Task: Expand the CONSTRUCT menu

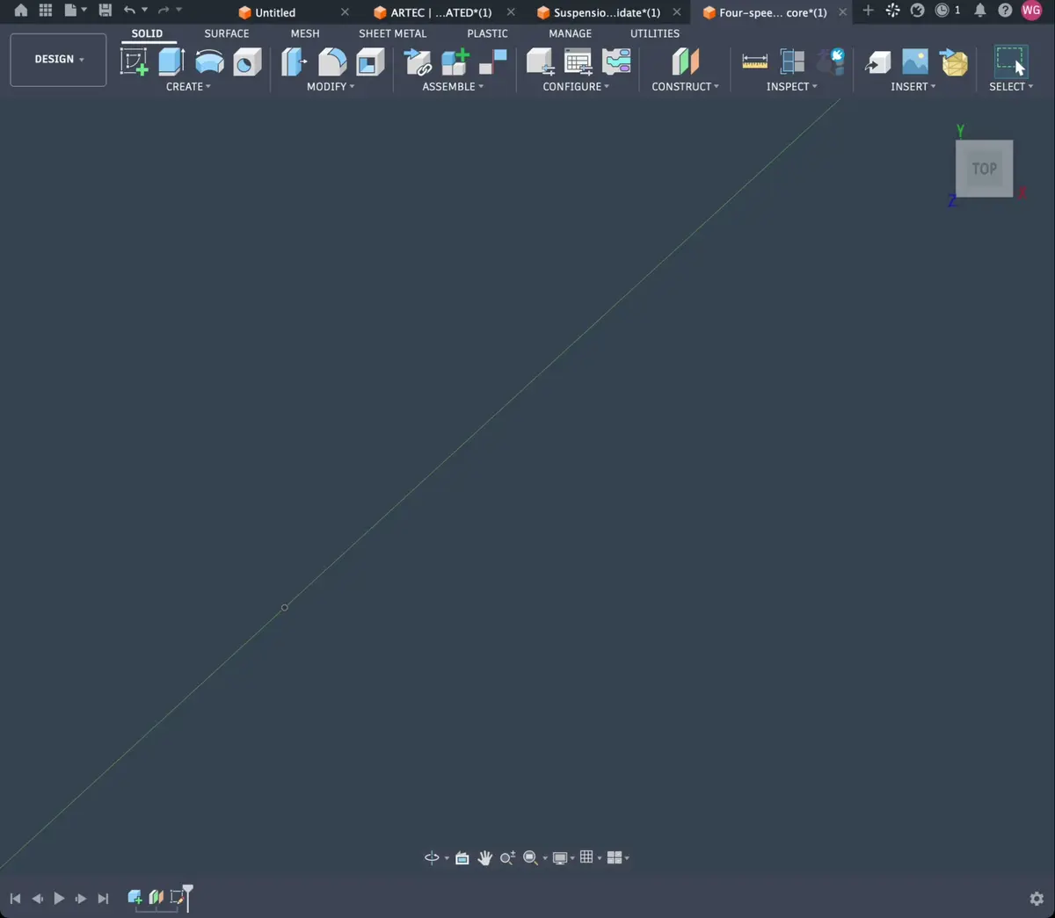Action: tap(685, 87)
